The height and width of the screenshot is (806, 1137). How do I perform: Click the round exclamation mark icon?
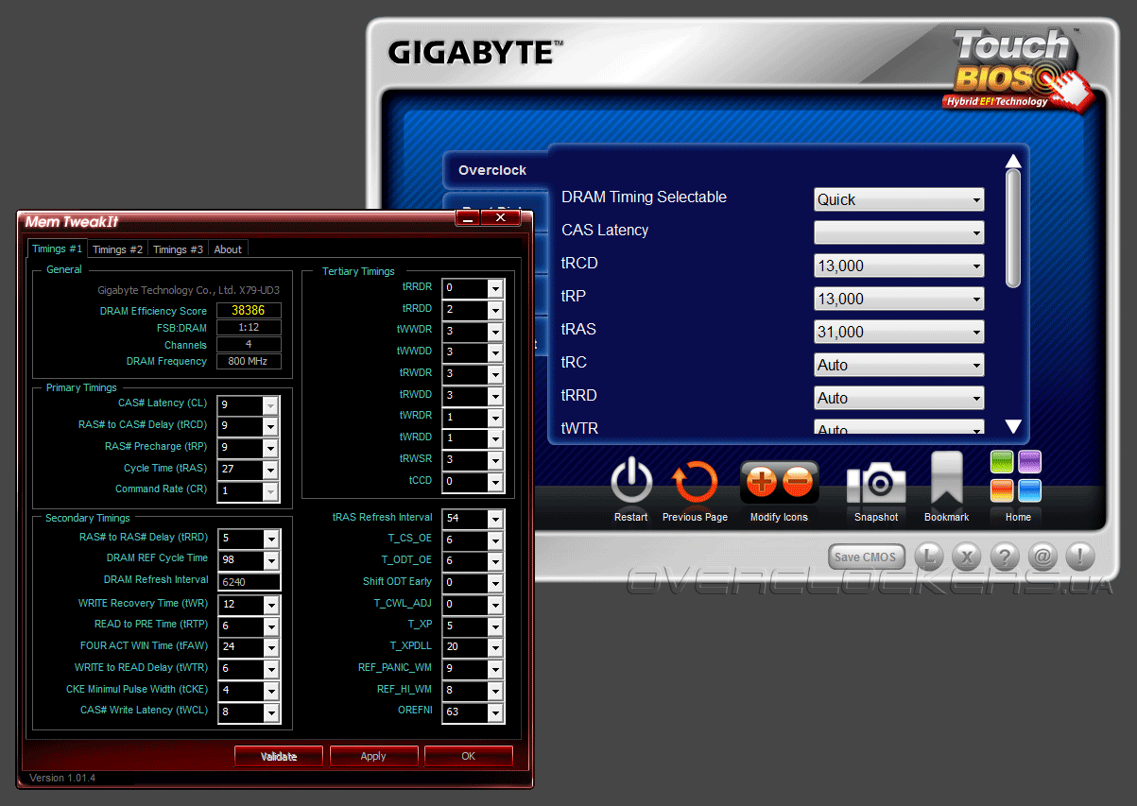1080,557
